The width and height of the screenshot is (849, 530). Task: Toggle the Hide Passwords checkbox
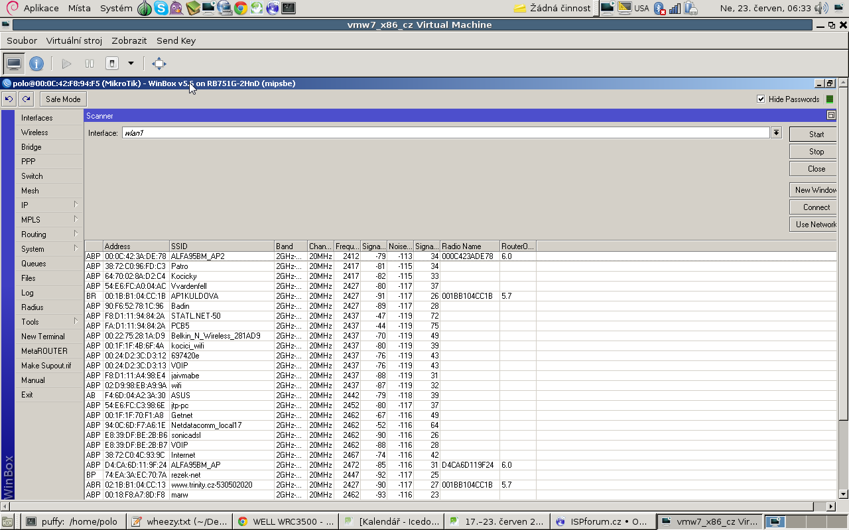point(761,99)
